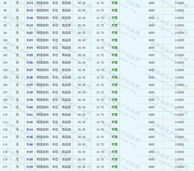Click the F149 unit link
This screenshot has width=194, height=171.
tap(30, 167)
